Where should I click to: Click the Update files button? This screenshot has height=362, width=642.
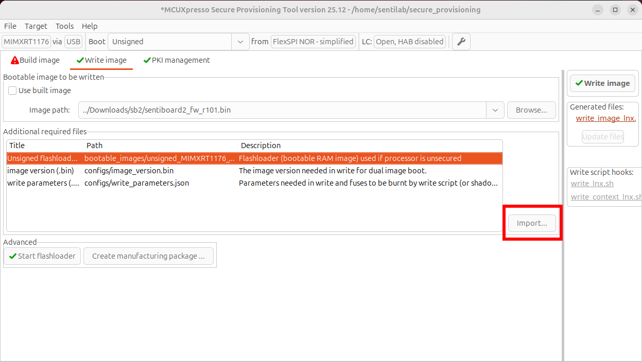tap(603, 137)
